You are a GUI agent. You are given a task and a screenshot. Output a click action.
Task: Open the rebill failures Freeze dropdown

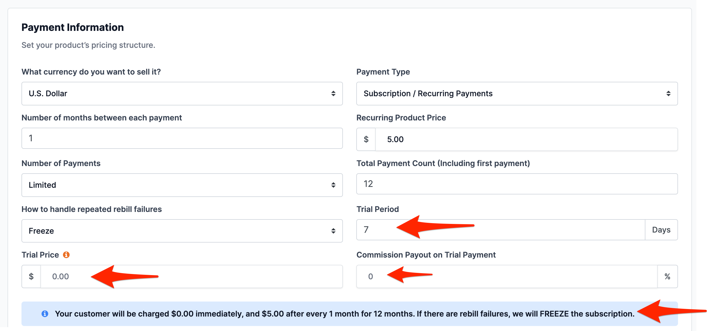click(x=182, y=231)
